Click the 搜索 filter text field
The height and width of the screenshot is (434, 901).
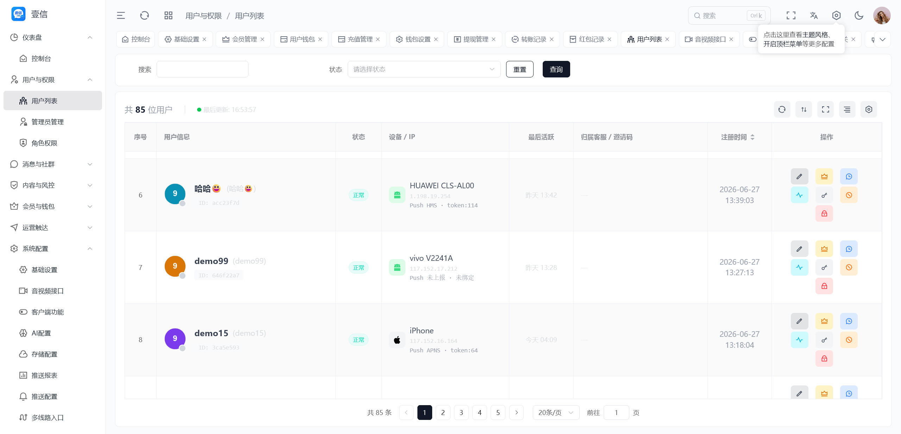[202, 69]
